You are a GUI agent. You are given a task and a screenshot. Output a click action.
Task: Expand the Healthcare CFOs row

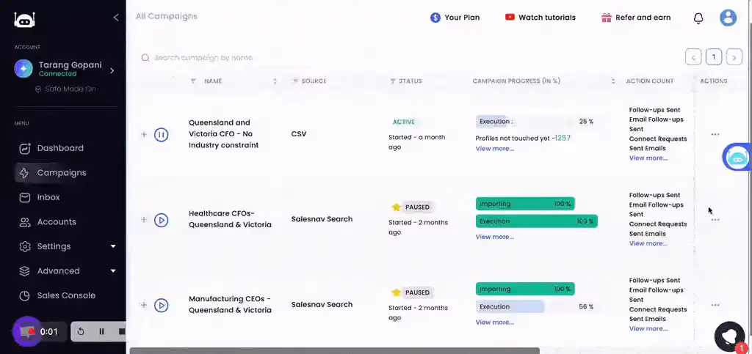pos(143,220)
